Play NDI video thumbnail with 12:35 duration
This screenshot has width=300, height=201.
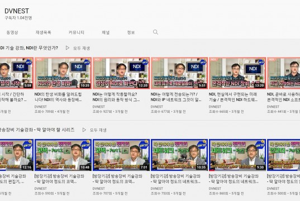121,73
